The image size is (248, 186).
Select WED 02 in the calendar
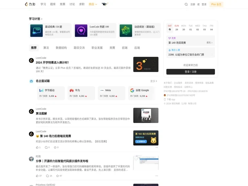pos(198,28)
